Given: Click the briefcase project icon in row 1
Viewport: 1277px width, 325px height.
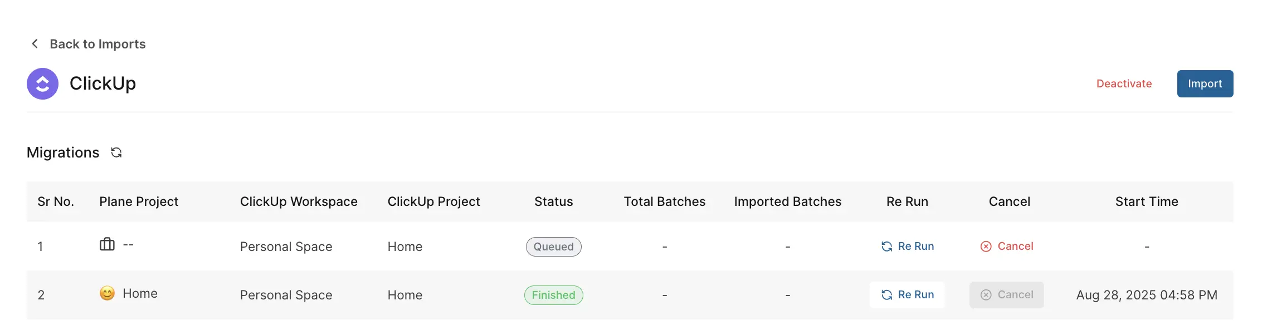Looking at the screenshot, I should coord(107,244).
